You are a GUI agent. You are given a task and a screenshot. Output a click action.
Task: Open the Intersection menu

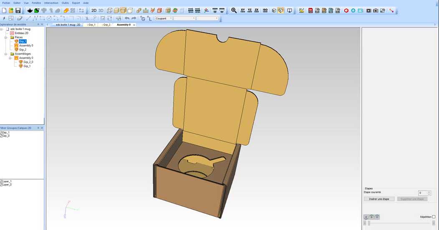[51, 3]
